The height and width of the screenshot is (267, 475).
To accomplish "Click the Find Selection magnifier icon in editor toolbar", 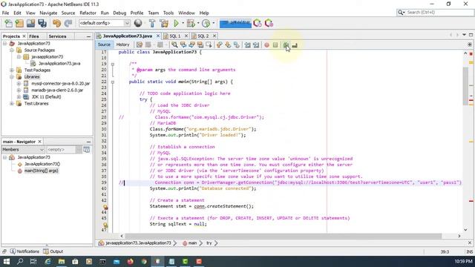I will pyautogui.click(x=174, y=44).
